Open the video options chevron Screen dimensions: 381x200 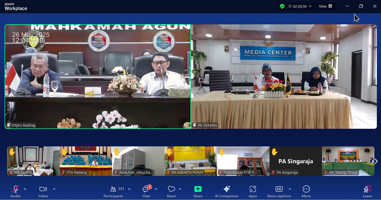(54, 189)
